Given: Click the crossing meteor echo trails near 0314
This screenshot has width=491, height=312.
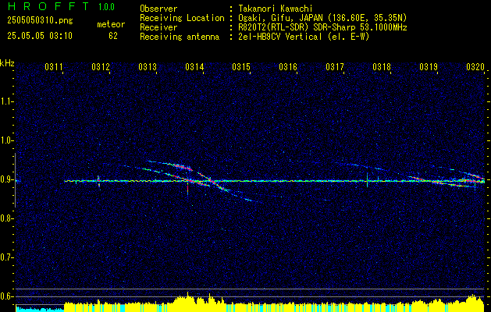Looking at the screenshot, I should [193, 181].
